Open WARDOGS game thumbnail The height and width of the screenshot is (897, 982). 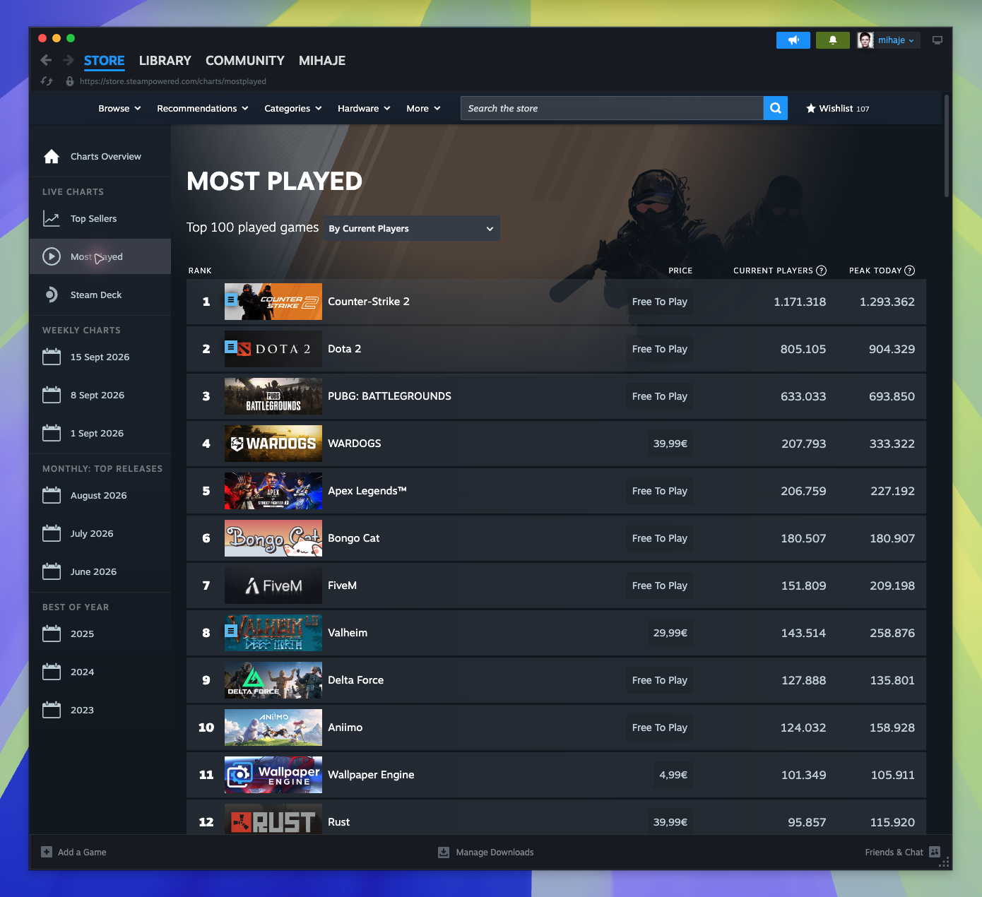[273, 444]
